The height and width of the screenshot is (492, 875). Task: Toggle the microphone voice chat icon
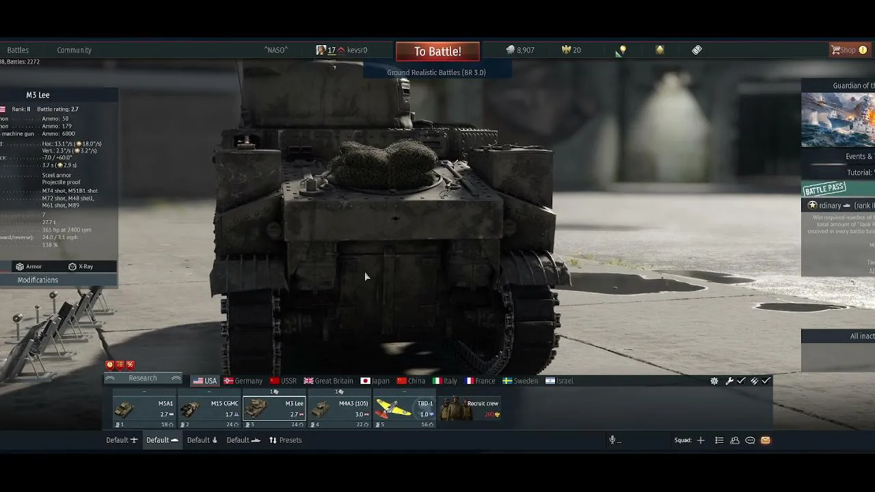tap(613, 440)
